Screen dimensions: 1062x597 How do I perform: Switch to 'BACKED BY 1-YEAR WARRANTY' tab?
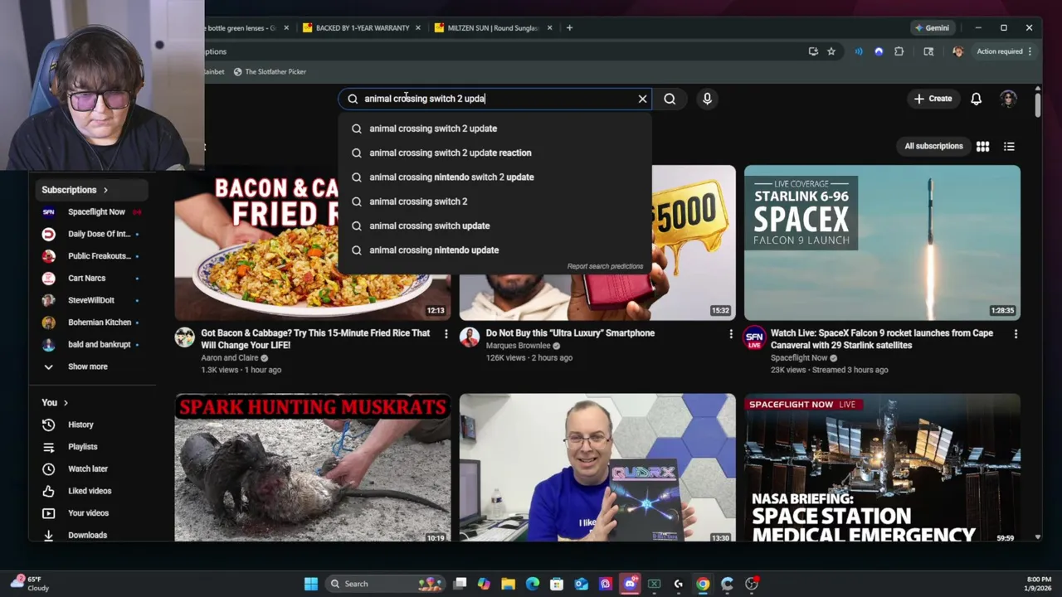362,28
